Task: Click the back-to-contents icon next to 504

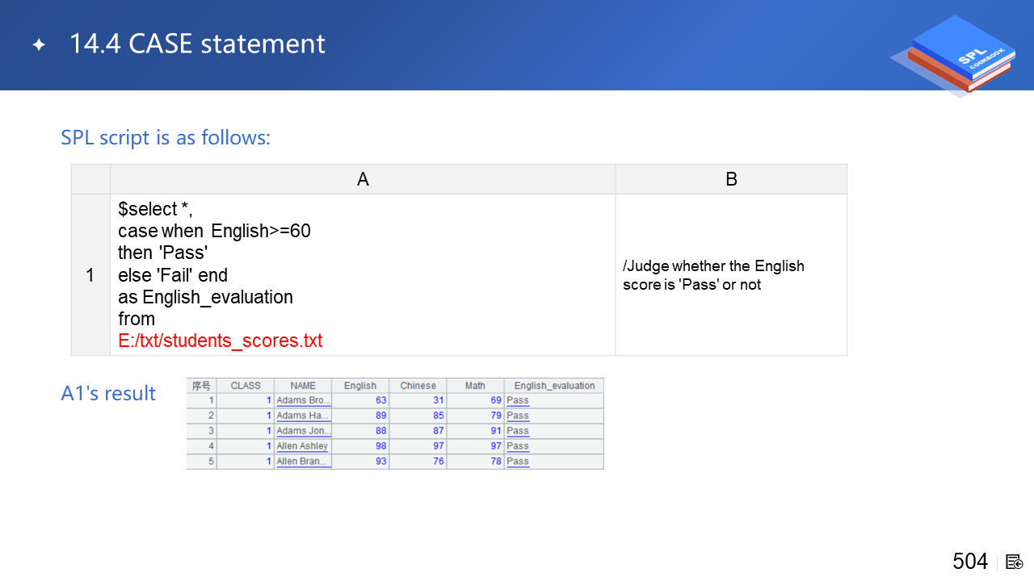Action: [x=1014, y=562]
